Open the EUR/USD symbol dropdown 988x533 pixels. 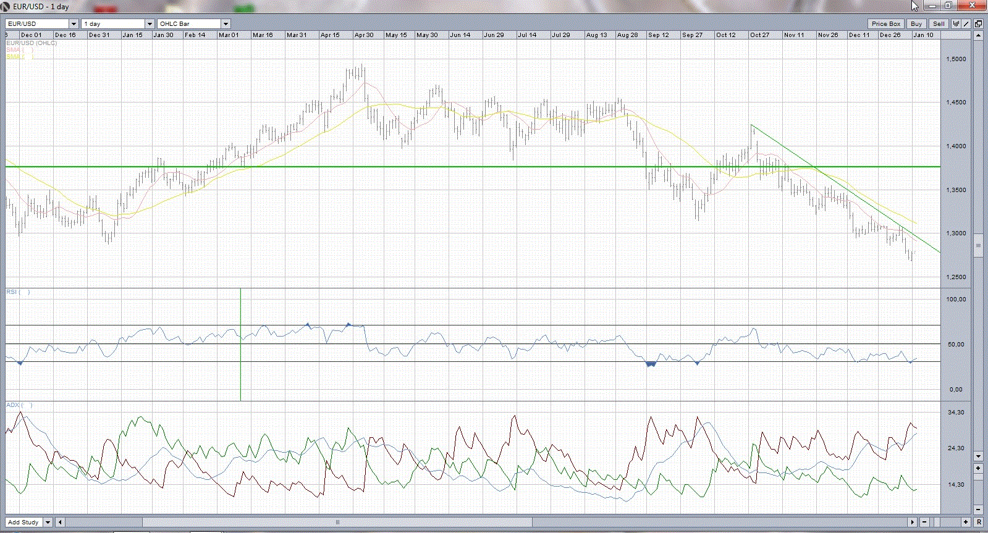click(x=74, y=24)
